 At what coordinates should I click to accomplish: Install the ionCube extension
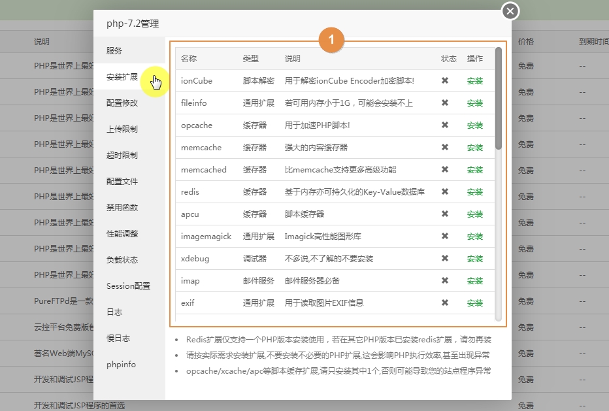point(476,80)
